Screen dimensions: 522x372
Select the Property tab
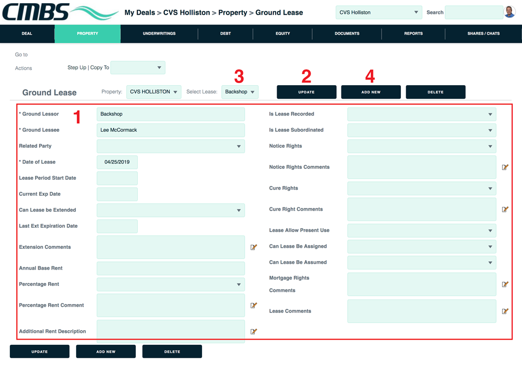(x=88, y=33)
